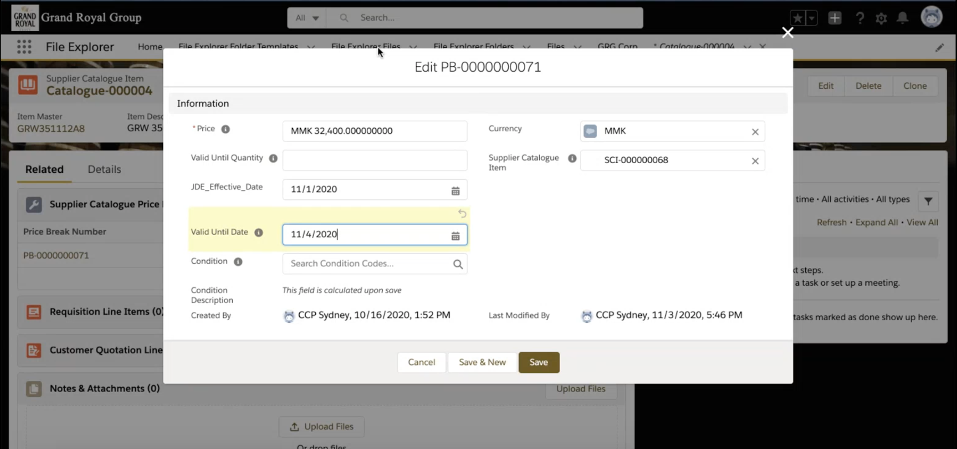Open the All search scope dropdown
The height and width of the screenshot is (449, 957).
pos(307,18)
